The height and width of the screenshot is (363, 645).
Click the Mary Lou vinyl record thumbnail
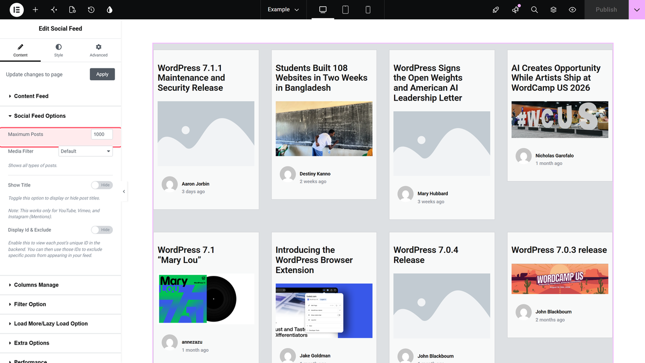(206, 299)
